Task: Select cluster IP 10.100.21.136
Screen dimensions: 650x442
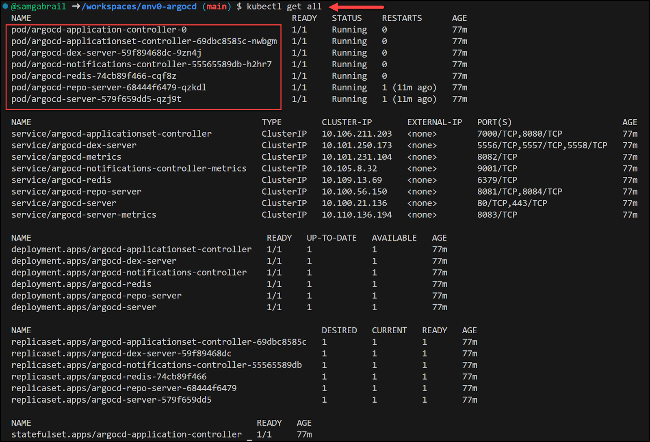Action: (354, 203)
